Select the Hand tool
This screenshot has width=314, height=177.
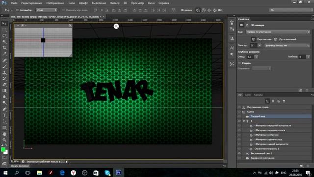coord(4,134)
